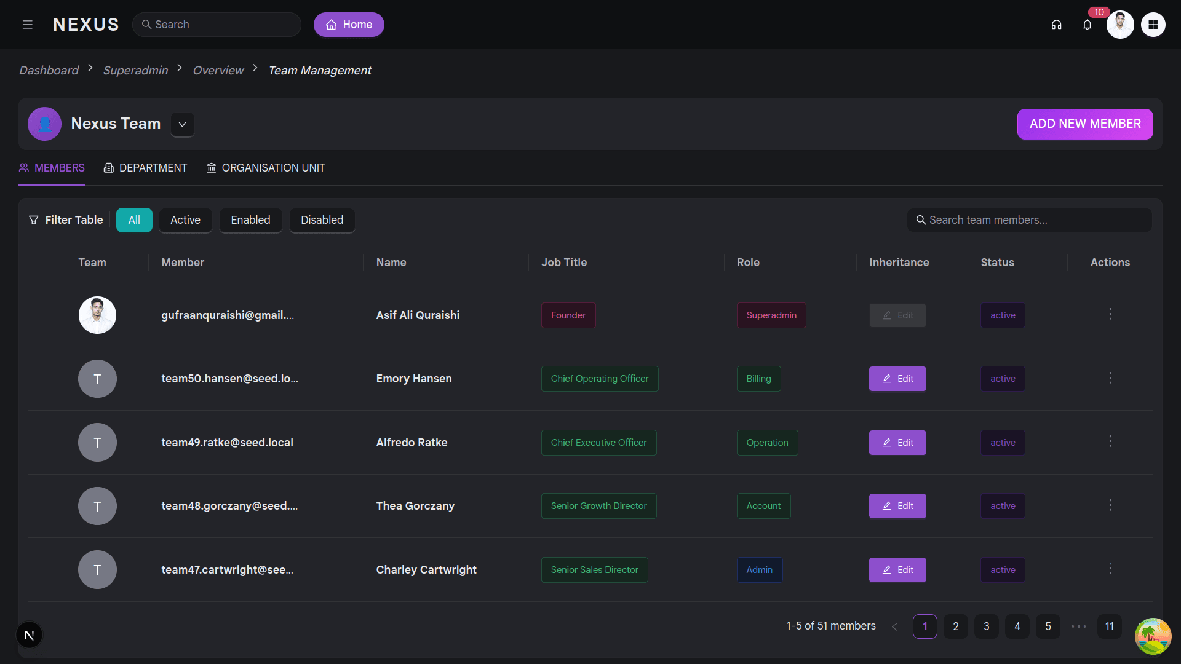
Task: Open actions menu for Alfredo Ratke
Action: 1110,441
